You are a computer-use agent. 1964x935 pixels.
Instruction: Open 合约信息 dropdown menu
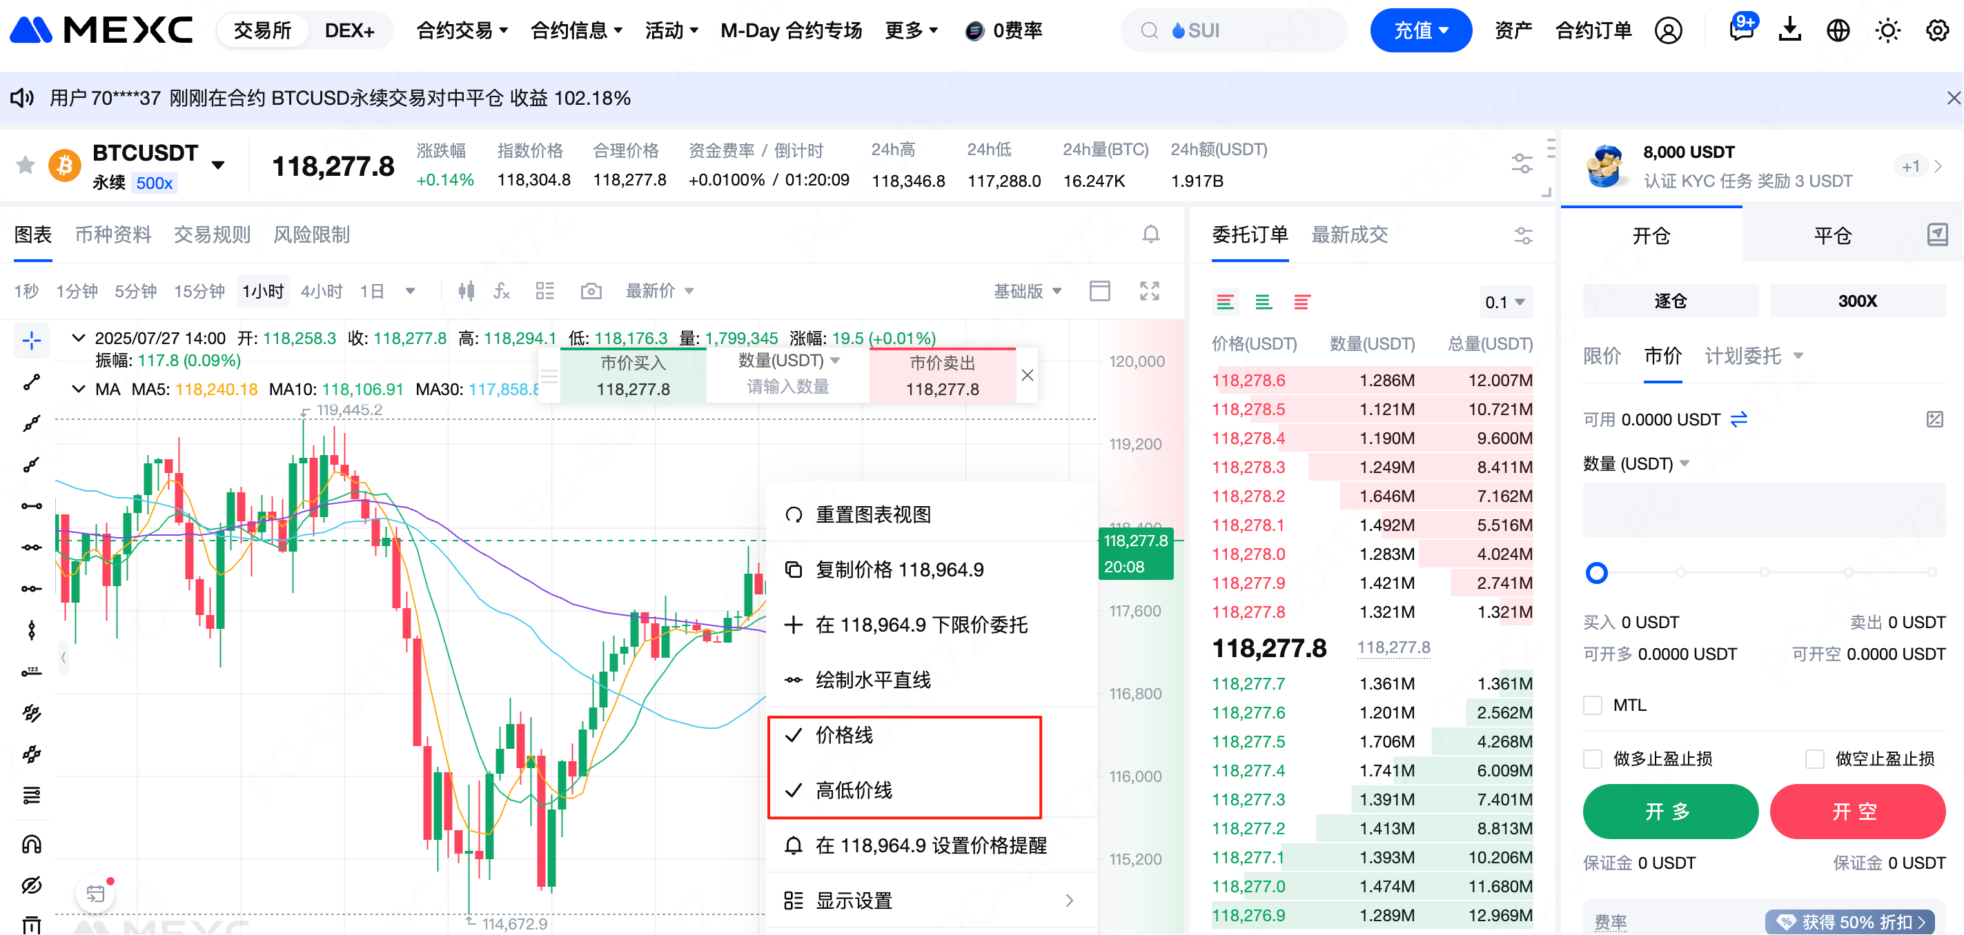[576, 30]
